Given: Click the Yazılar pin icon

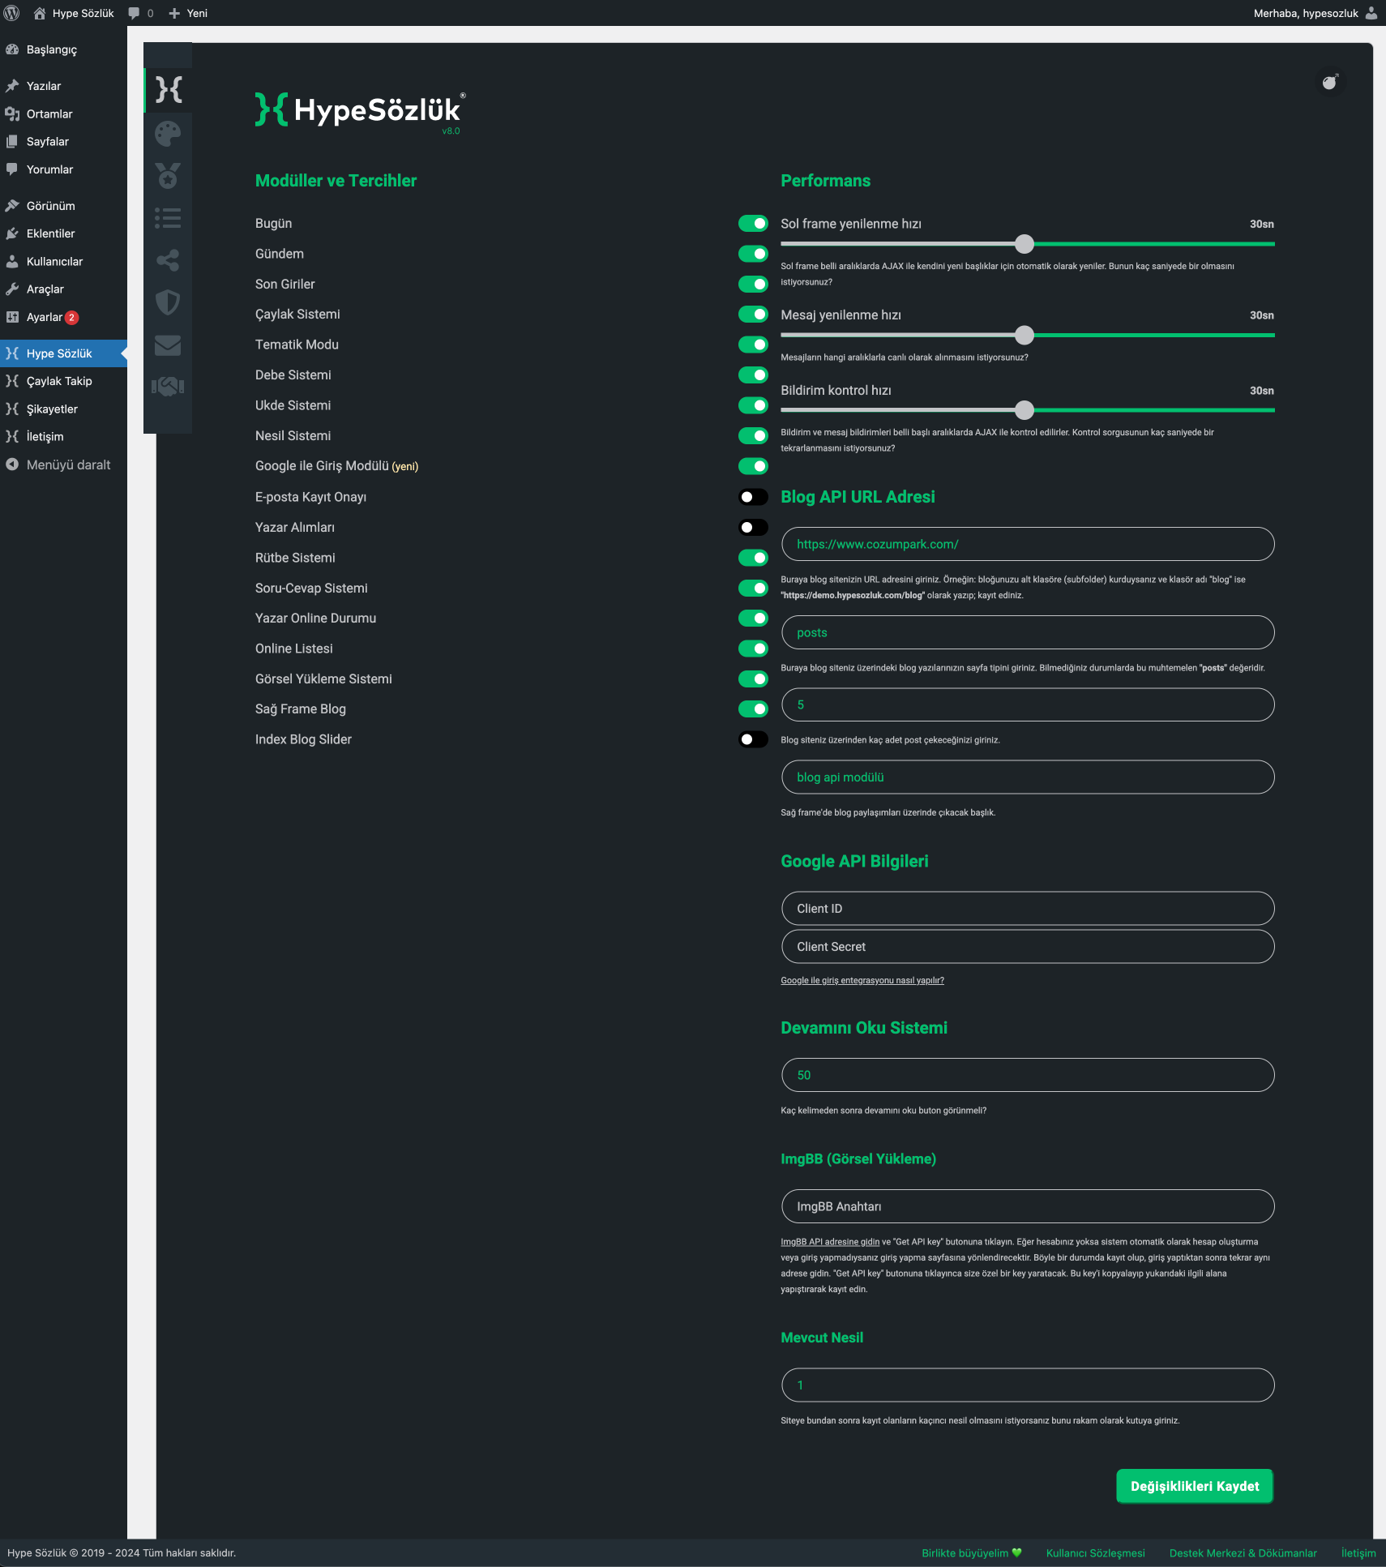Looking at the screenshot, I should (x=12, y=86).
